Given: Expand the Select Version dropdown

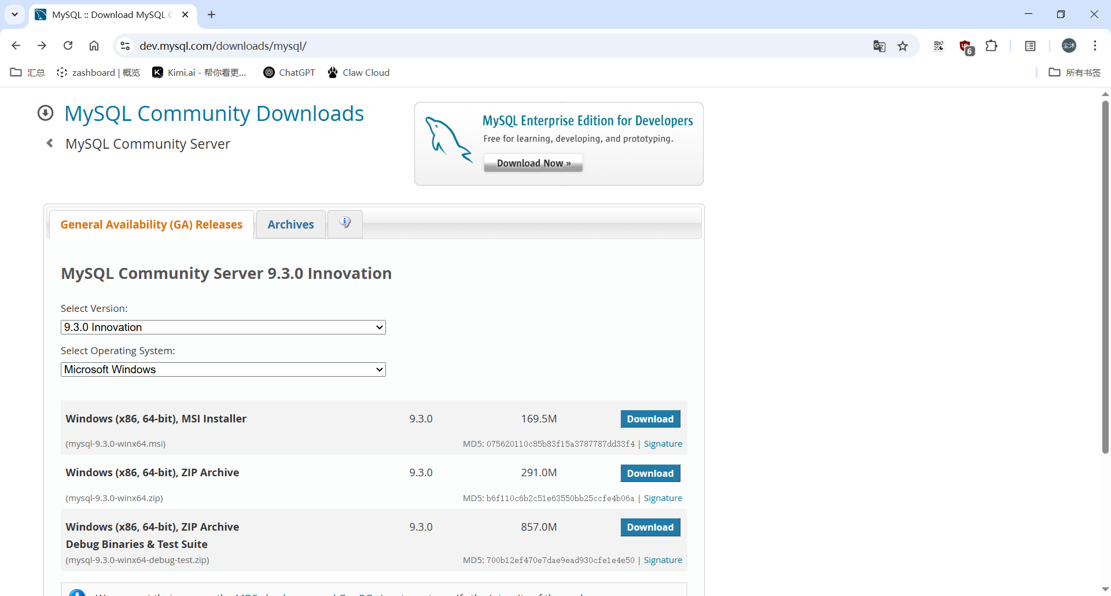Looking at the screenshot, I should tap(223, 327).
